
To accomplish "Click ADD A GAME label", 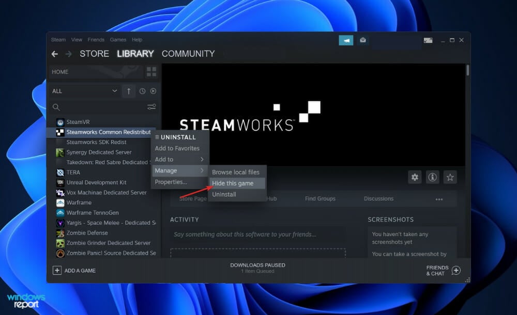I will [x=80, y=271].
